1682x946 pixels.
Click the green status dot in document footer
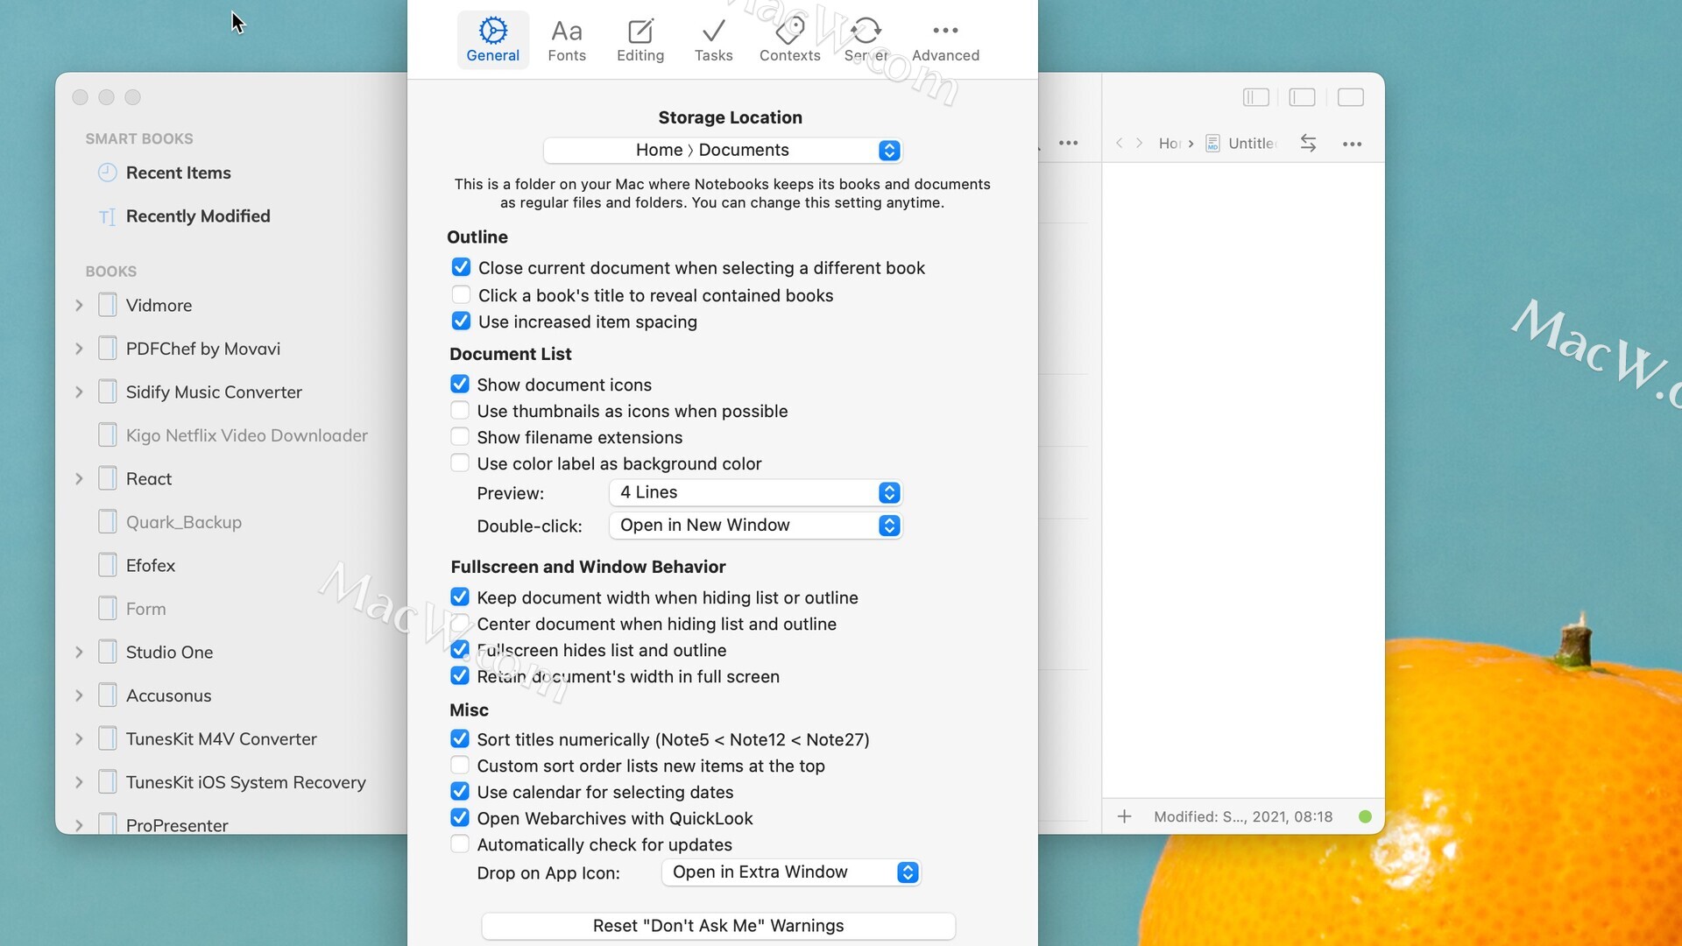(1365, 816)
